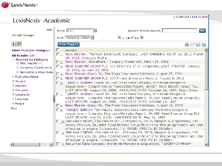Click results list scroll up arrow
Viewport: 222px width, 166px height.
(x=206, y=49)
